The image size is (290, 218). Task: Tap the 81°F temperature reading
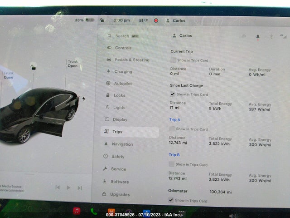143,20
